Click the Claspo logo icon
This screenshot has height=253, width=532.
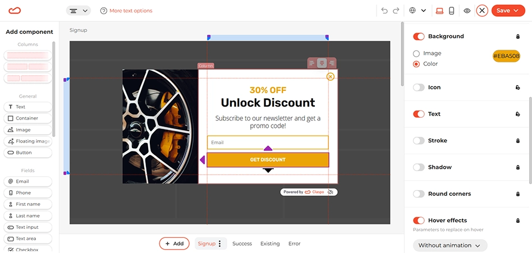pyautogui.click(x=15, y=11)
